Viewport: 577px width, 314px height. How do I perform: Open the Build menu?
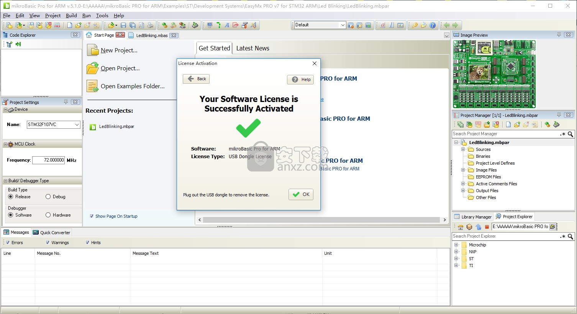[71, 16]
